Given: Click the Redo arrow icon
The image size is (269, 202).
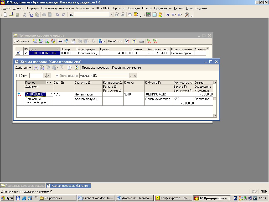Looking at the screenshot, I should pos(64,15).
